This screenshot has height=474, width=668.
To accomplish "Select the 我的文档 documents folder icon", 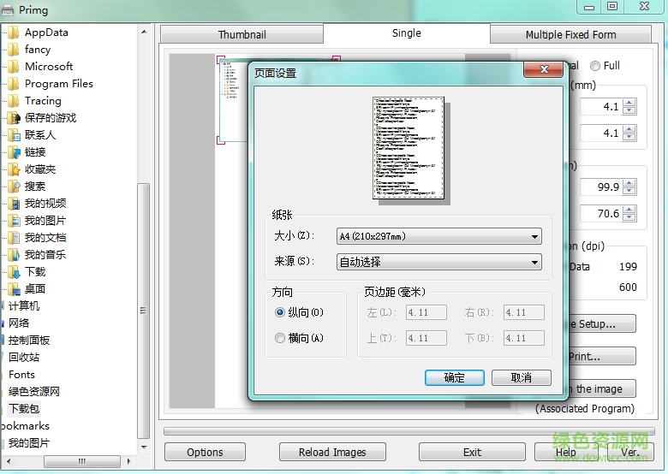I will (x=14, y=237).
